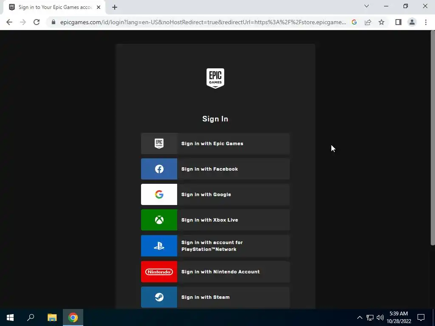This screenshot has width=435, height=326.
Task: Open Windows taskbar search
Action: [31, 318]
